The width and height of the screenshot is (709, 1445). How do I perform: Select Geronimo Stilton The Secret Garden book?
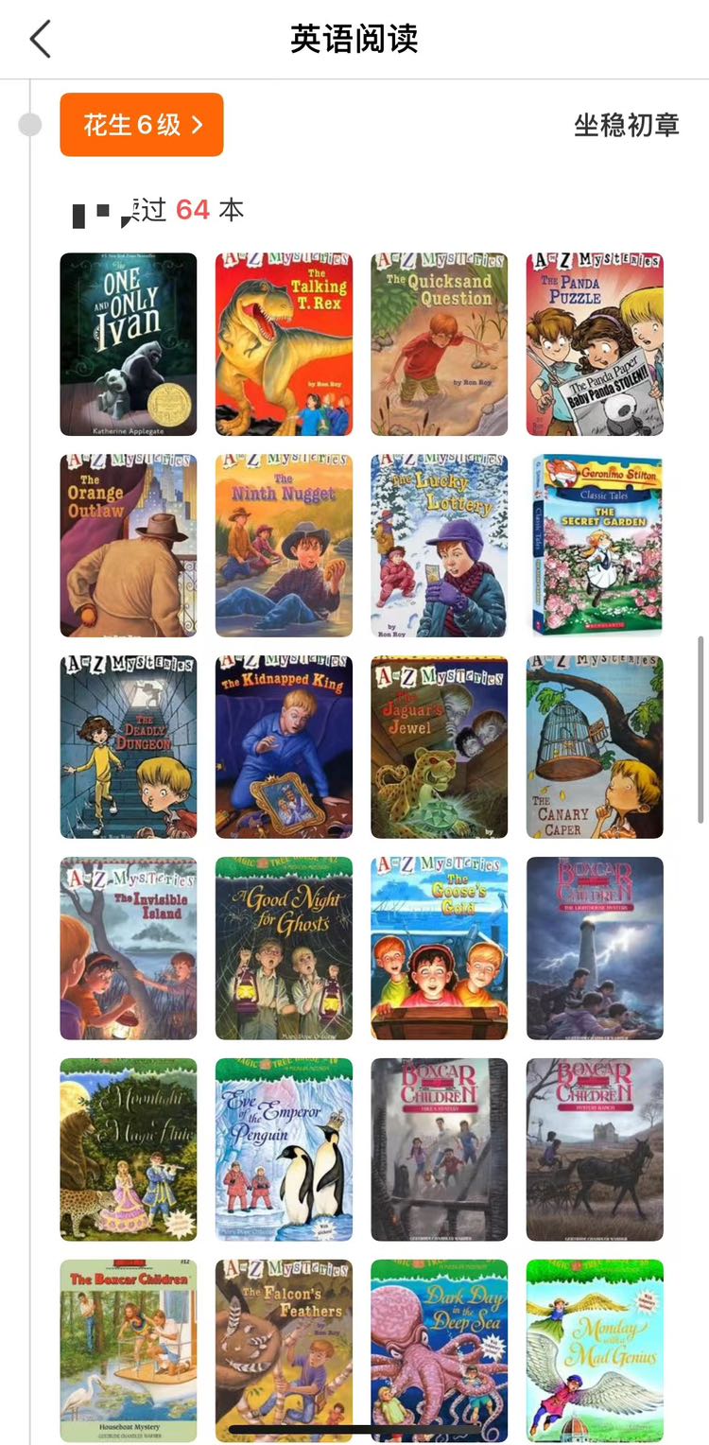[595, 546]
